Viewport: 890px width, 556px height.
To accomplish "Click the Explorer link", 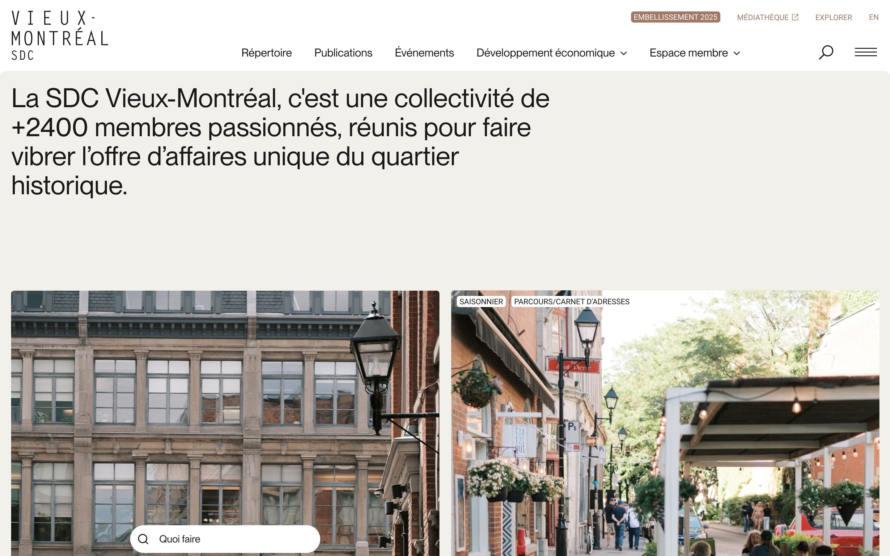I will tap(834, 17).
